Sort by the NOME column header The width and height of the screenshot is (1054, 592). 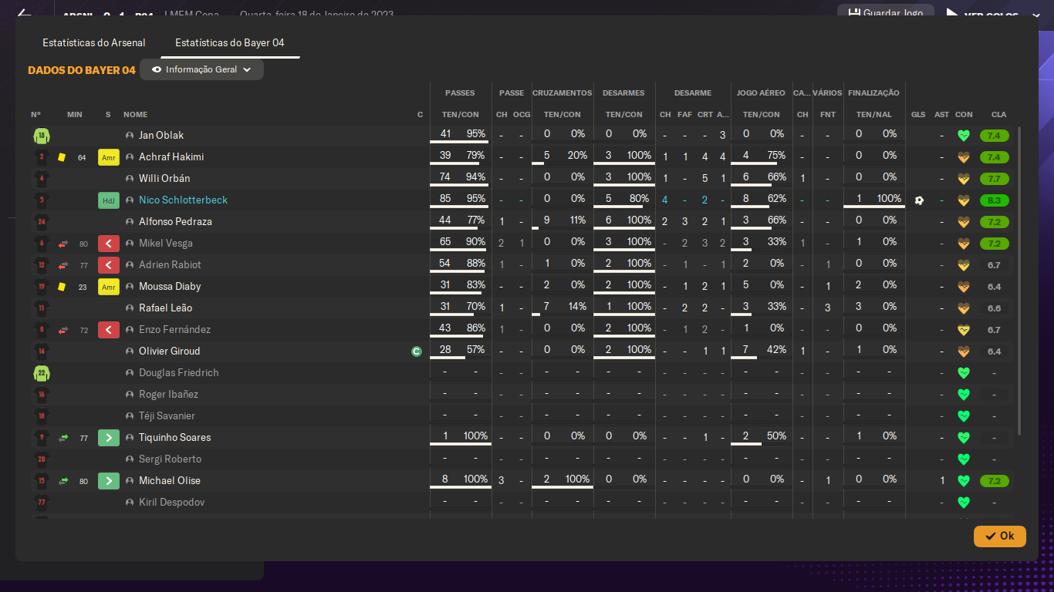pos(135,115)
